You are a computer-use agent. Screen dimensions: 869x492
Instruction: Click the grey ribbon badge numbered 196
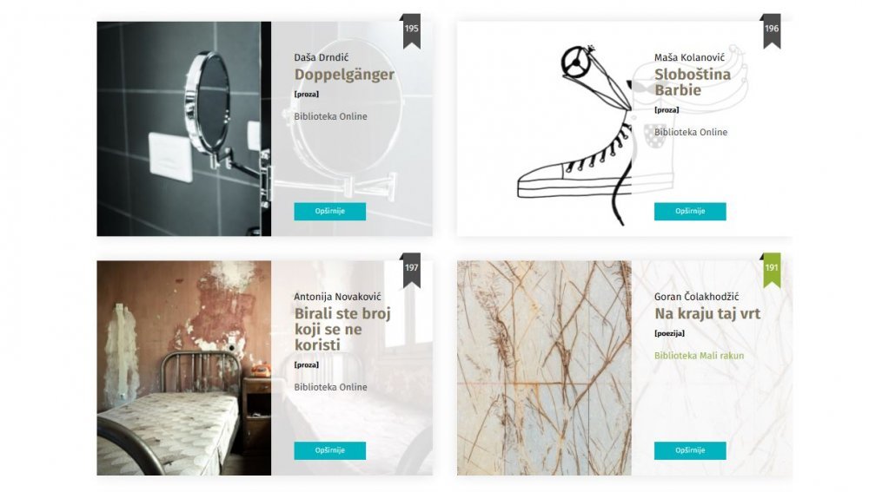(772, 31)
